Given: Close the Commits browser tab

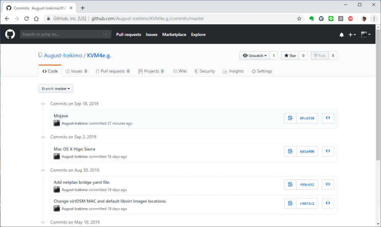Looking at the screenshot, I should 71,8.
